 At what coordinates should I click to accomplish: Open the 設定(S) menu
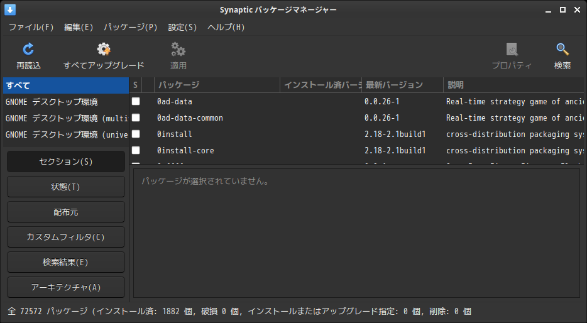[182, 27]
